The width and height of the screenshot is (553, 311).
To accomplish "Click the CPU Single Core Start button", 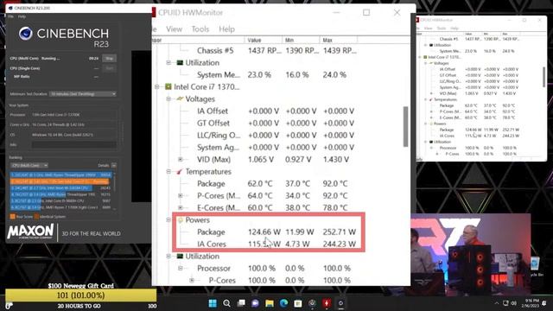I will tap(110, 68).
